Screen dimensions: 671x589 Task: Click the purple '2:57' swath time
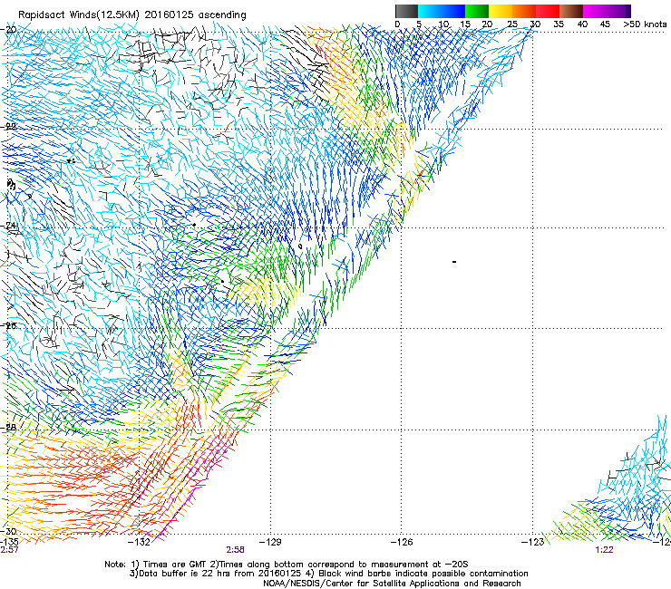9,550
